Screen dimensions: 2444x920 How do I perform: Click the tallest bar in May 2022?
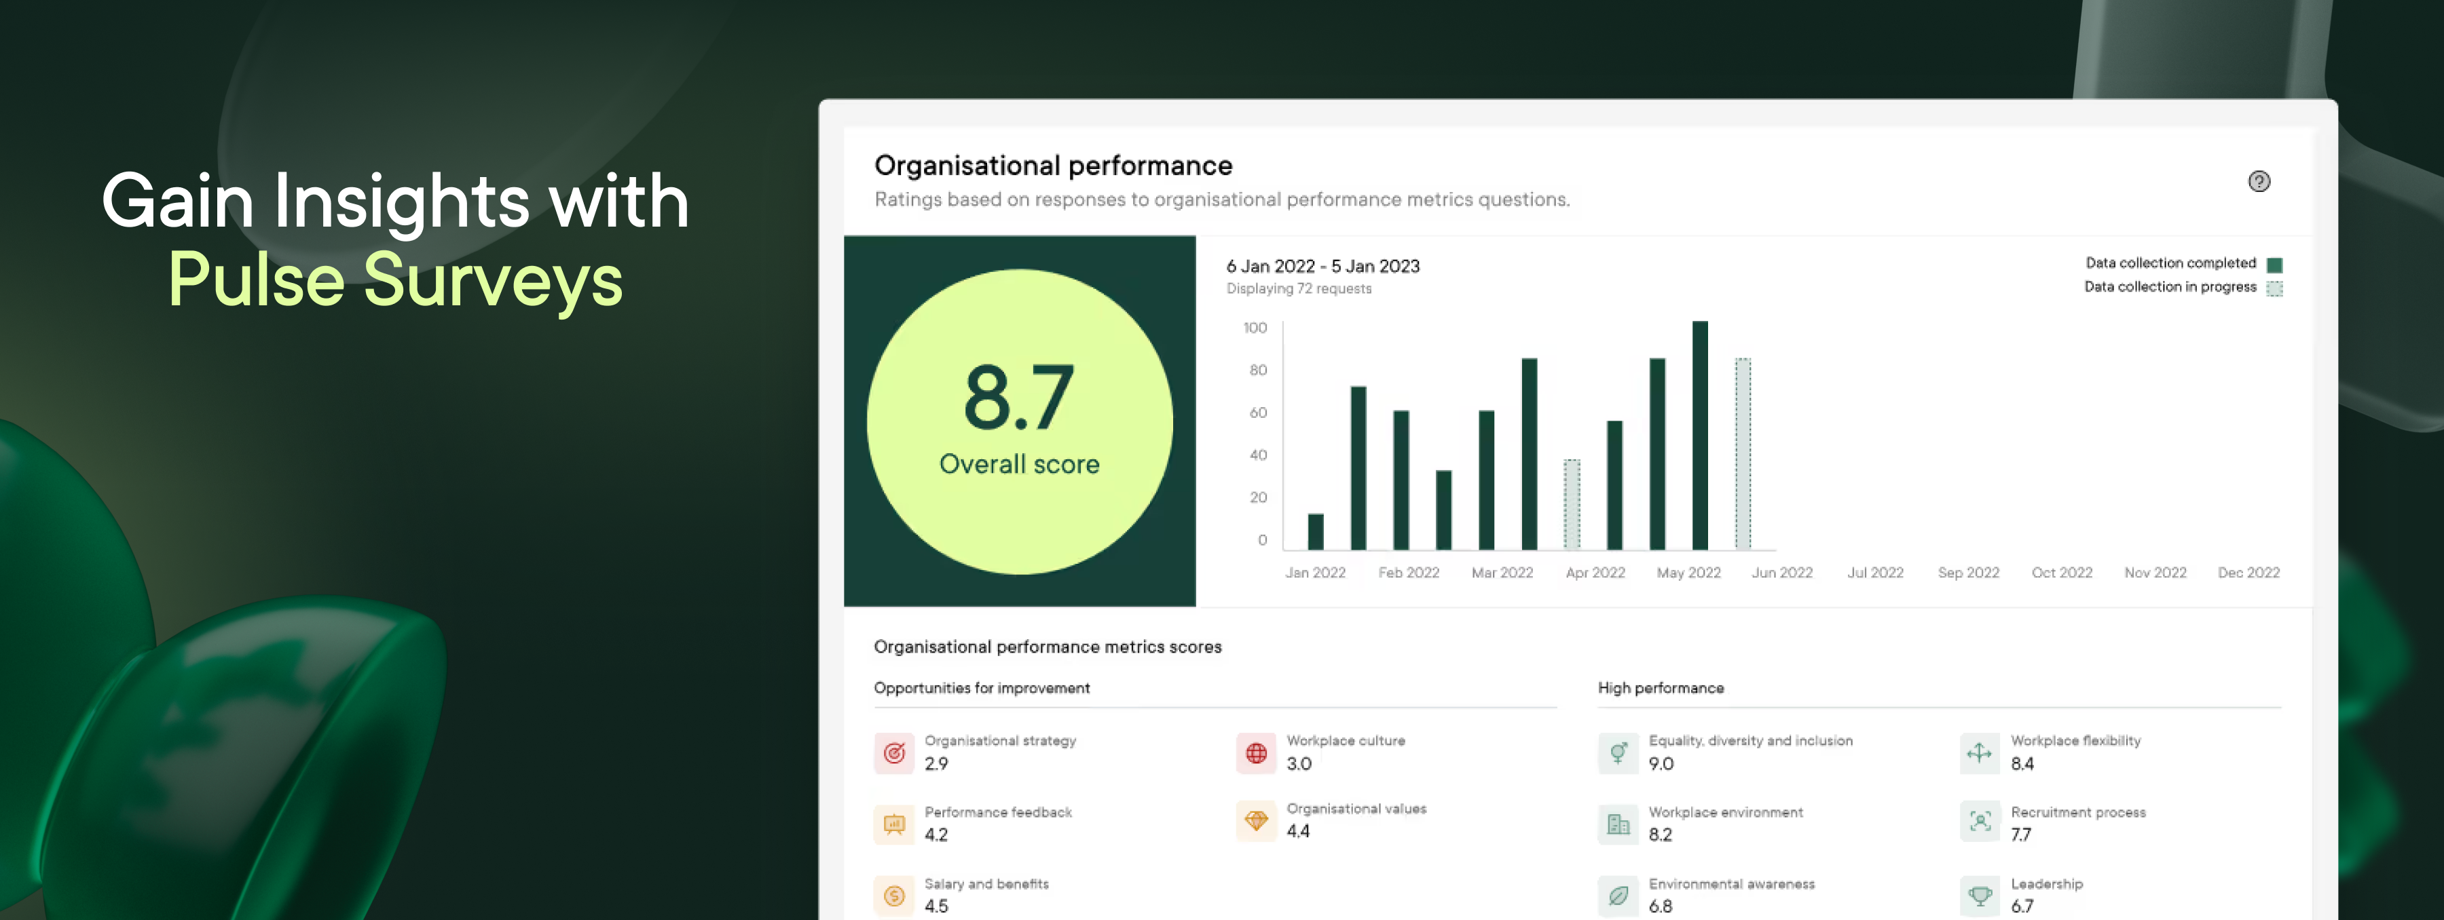1700,436
